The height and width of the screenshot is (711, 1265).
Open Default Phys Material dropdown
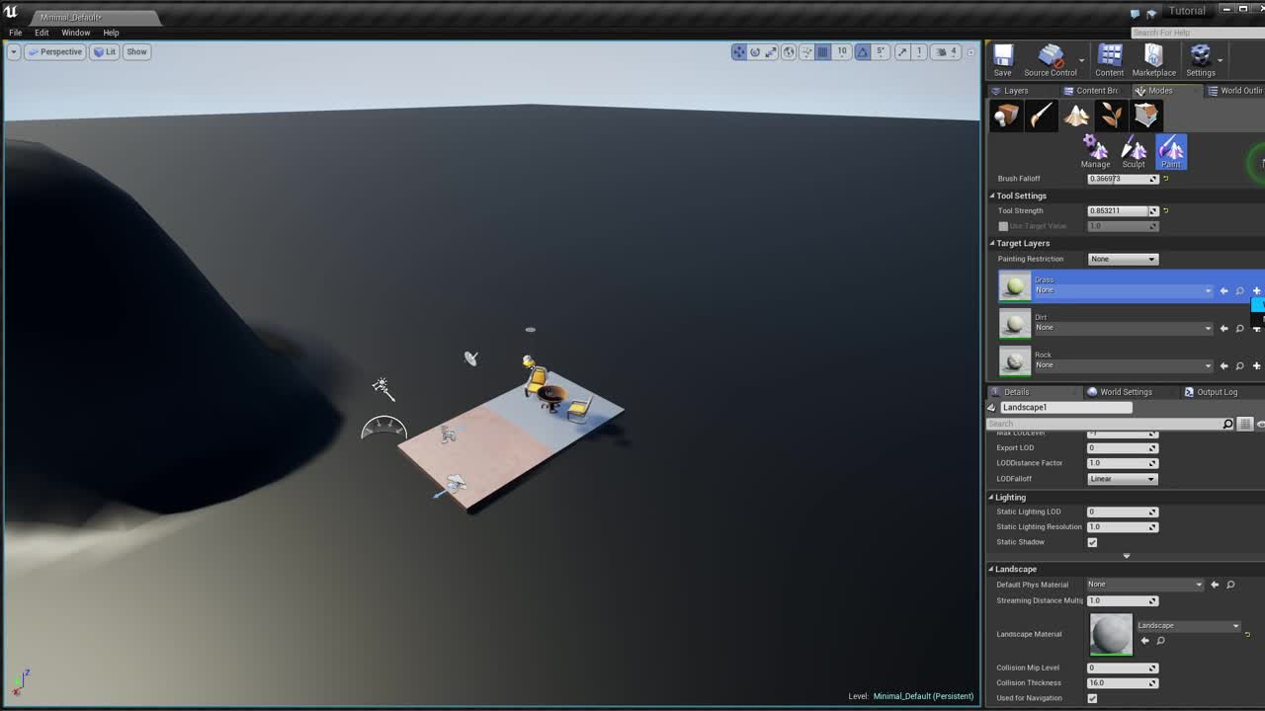[x=1145, y=585]
